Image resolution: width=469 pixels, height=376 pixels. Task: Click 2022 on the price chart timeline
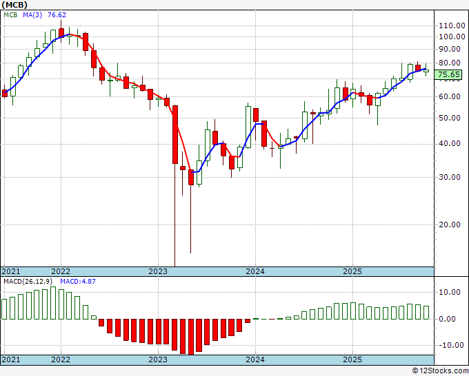point(61,271)
